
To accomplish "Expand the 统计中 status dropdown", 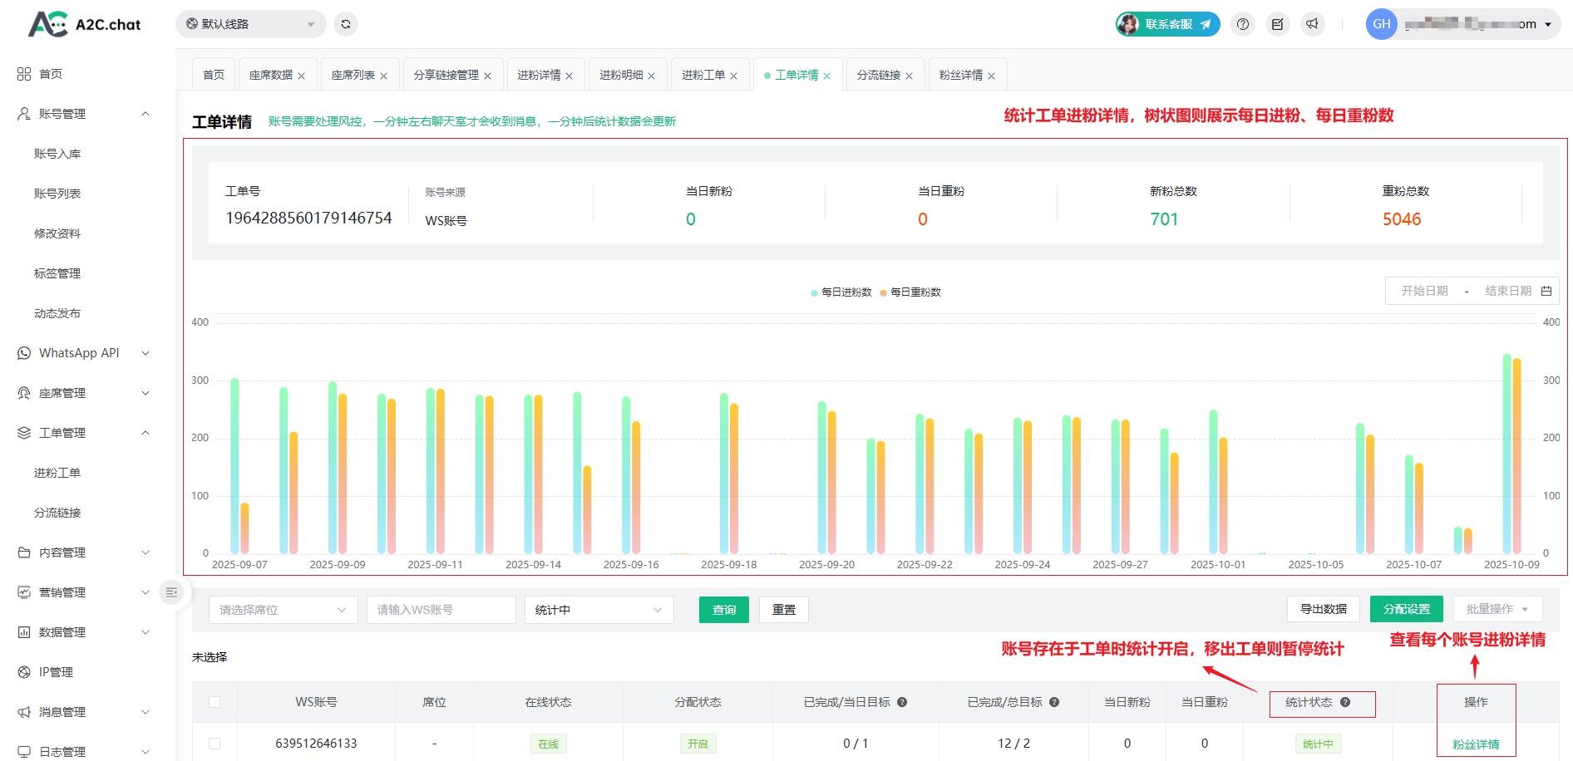I will [599, 610].
